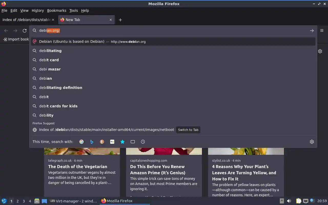Choose the 'debilitating definition' suggestion

pyautogui.click(x=173, y=88)
